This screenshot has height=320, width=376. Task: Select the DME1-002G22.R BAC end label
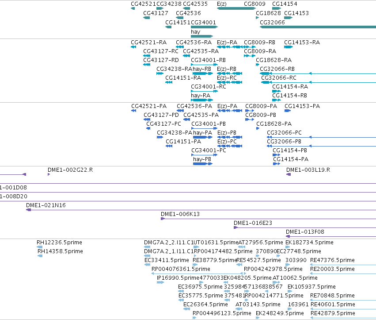click(70, 170)
